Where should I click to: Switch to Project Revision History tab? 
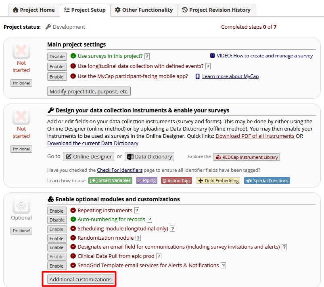pos(216,10)
